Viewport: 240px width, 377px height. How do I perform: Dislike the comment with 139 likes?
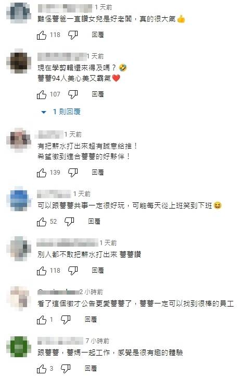pos(73,173)
